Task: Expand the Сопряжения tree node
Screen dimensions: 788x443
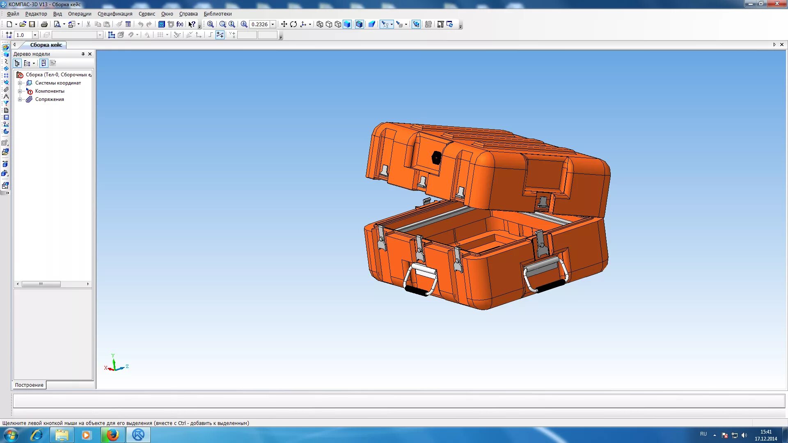Action: coord(20,99)
